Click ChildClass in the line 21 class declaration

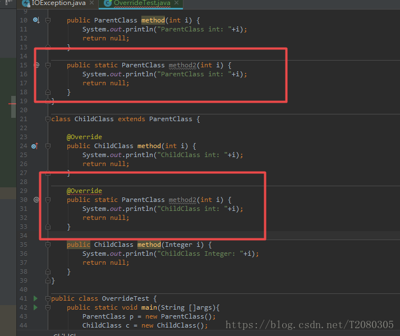[x=94, y=119]
